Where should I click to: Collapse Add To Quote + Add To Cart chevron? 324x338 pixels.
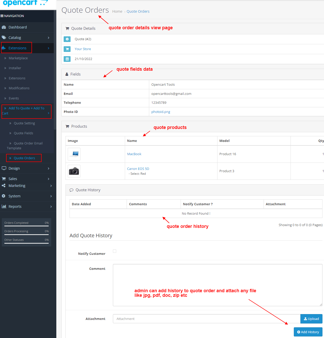coord(48,113)
